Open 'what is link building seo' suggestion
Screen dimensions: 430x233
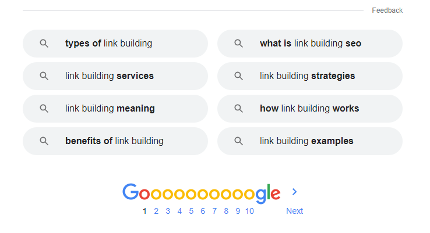(310, 44)
